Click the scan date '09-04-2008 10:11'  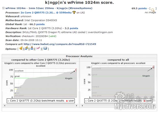(x=31, y=40)
